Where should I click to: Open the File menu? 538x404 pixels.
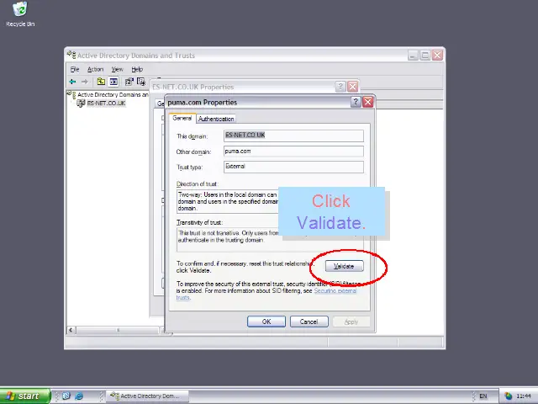pyautogui.click(x=75, y=69)
